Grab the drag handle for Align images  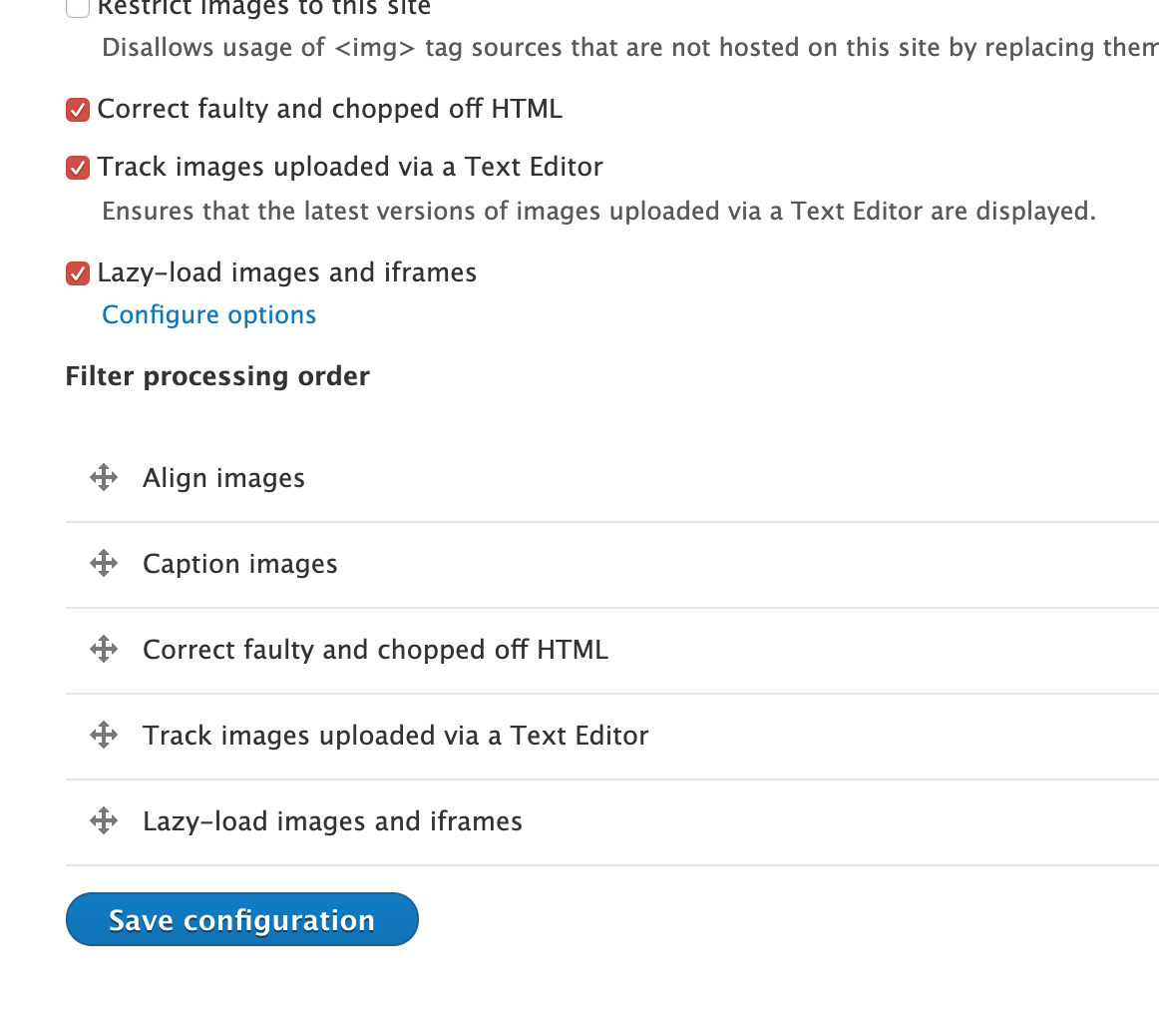(x=104, y=478)
